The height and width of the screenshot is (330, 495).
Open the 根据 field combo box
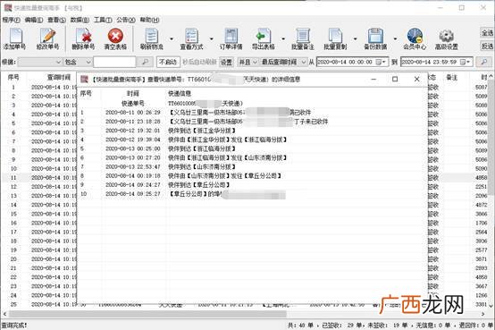[40, 62]
